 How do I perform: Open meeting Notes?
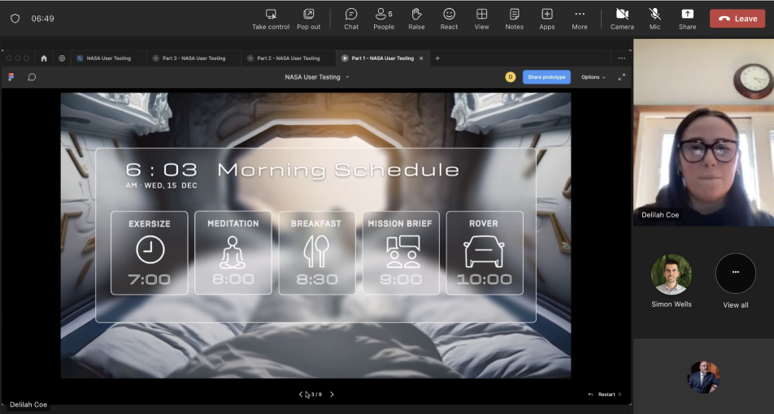click(514, 19)
